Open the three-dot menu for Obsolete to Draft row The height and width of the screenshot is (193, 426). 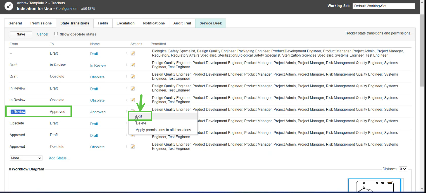click(x=127, y=123)
